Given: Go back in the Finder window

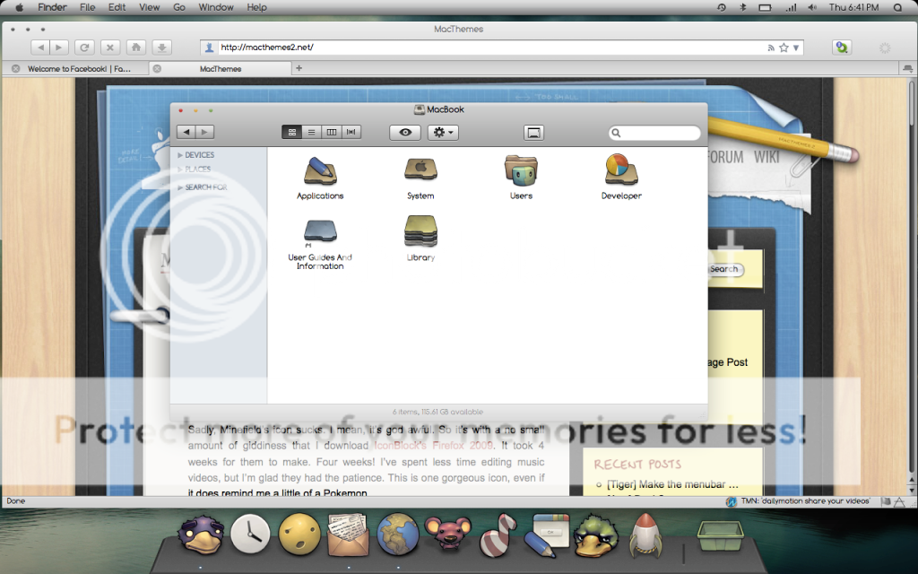Looking at the screenshot, I should [x=186, y=132].
